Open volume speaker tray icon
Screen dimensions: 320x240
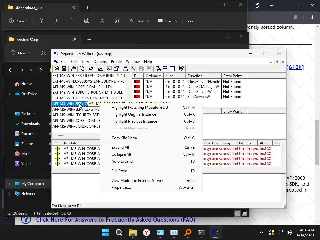coord(289,232)
